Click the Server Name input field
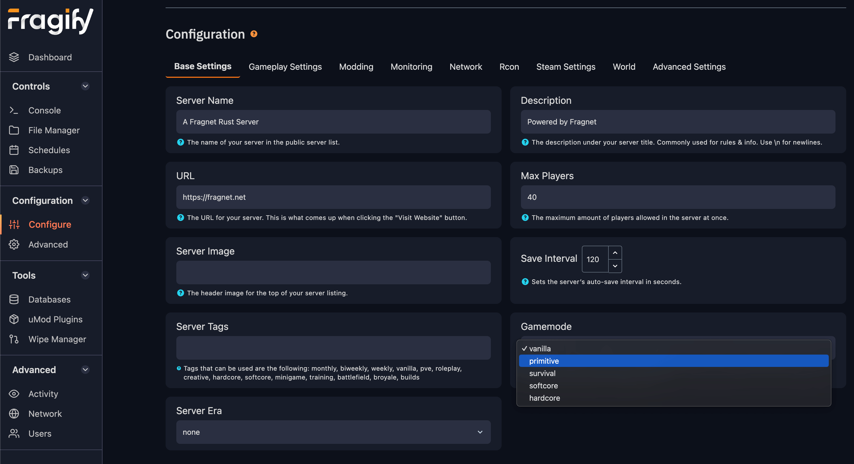 [333, 121]
